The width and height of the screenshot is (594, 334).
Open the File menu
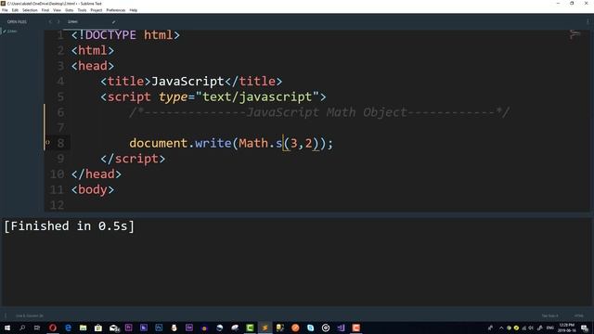click(x=5, y=10)
